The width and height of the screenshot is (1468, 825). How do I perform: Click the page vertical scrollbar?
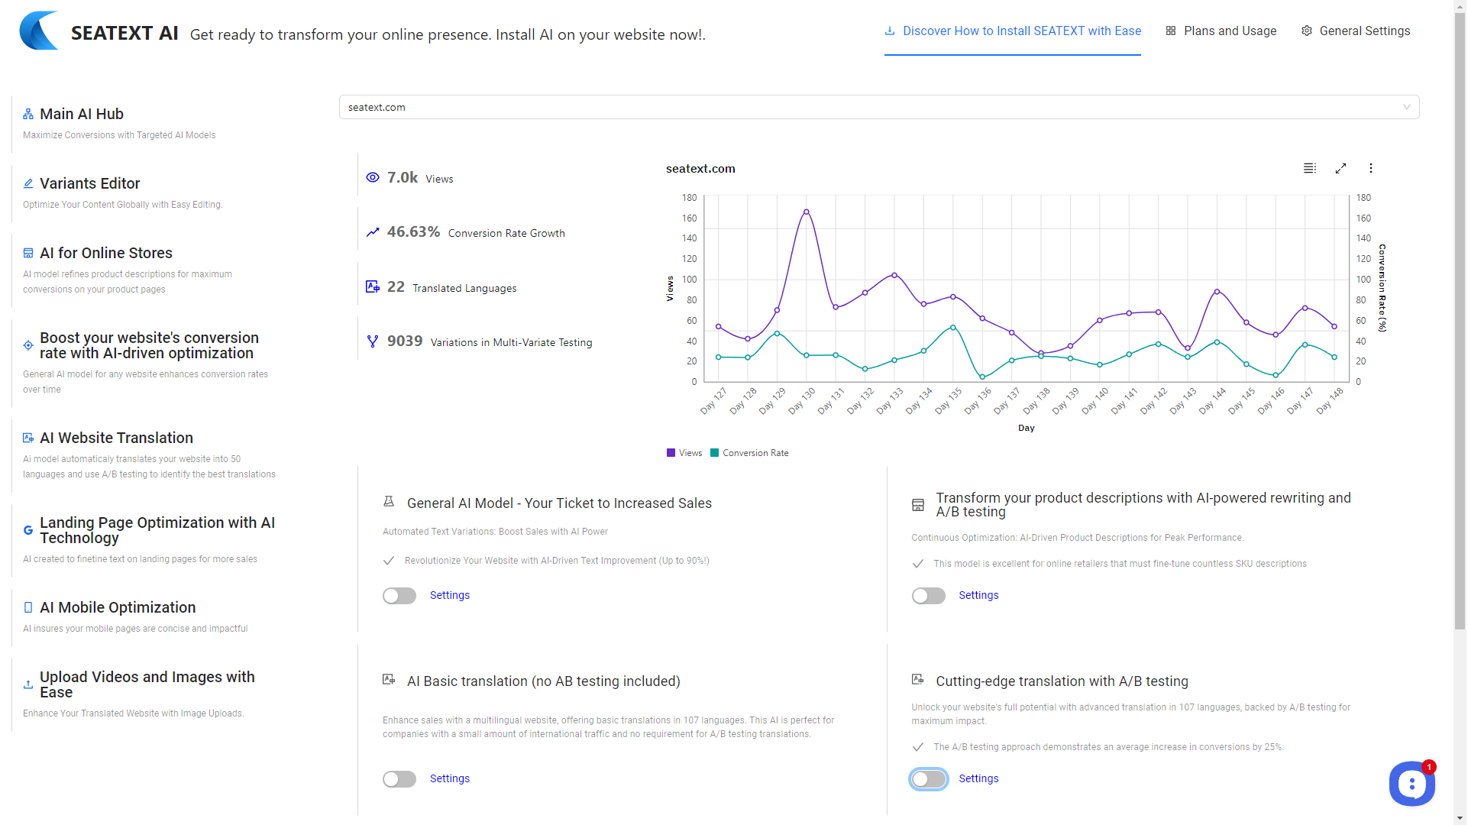click(1460, 321)
